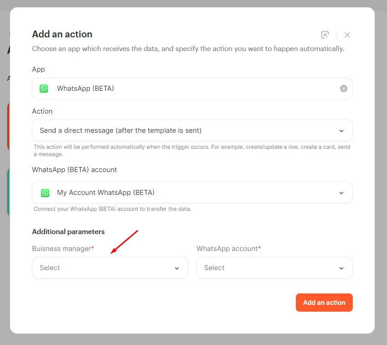Click the 'App' field label
This screenshot has height=345, width=387.
click(38, 69)
